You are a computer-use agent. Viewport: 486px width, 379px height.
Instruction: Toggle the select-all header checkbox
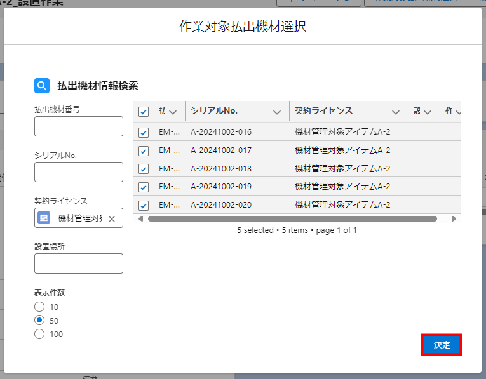coord(144,112)
